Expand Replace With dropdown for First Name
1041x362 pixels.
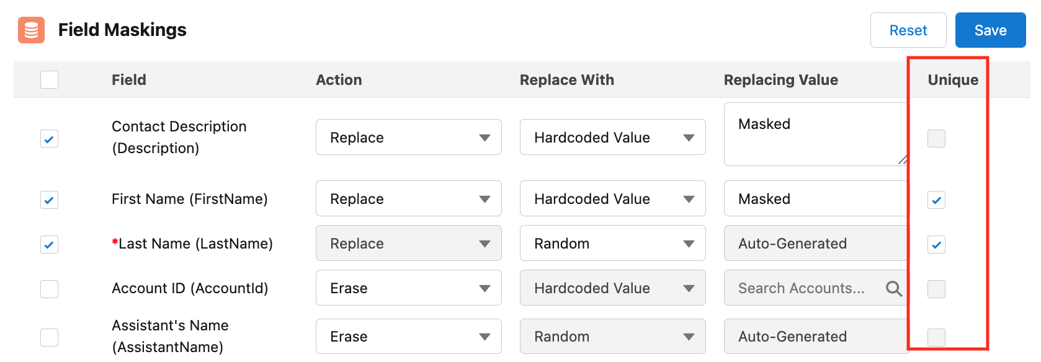[612, 199]
